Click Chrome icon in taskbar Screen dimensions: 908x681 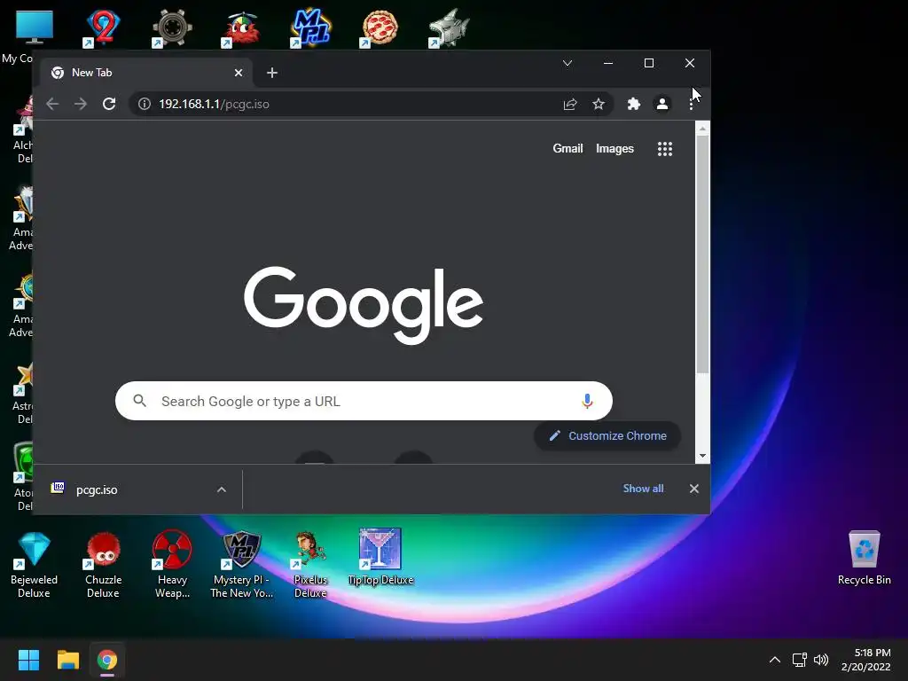(107, 660)
